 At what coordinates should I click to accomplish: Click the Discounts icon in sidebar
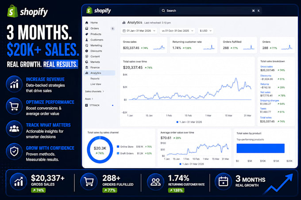87,51
